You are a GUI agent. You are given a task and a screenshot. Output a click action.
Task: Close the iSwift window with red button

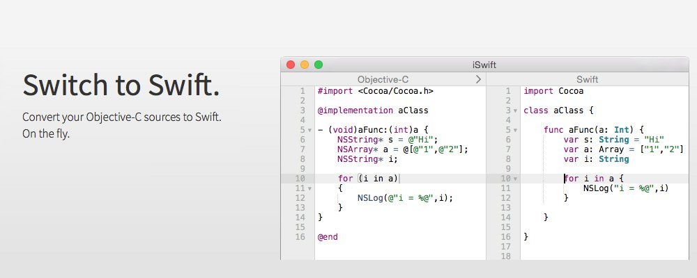[291, 65]
